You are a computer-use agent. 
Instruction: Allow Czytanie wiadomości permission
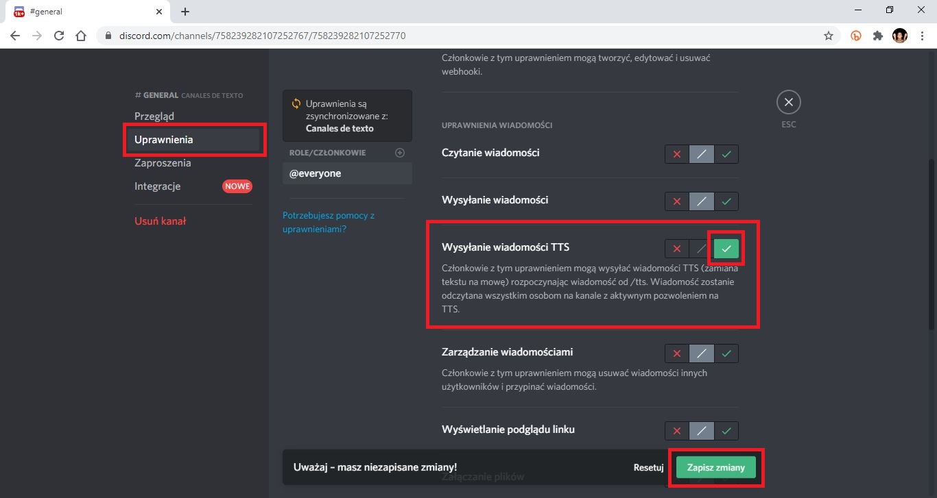pyautogui.click(x=726, y=154)
